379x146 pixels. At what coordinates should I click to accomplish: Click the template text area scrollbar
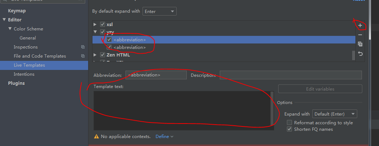pos(272,108)
